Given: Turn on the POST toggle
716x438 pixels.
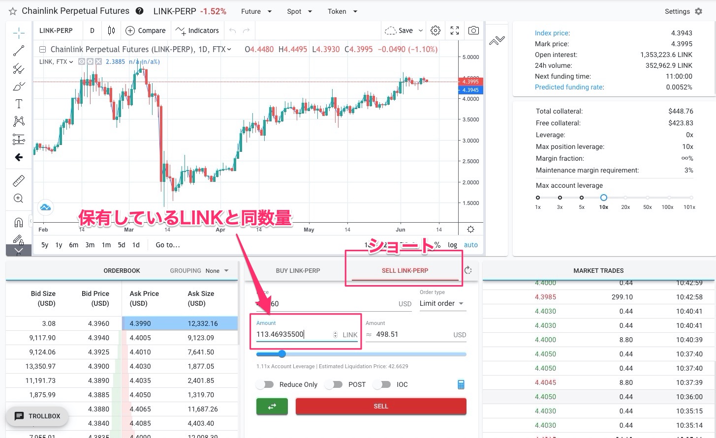Looking at the screenshot, I should pos(334,384).
